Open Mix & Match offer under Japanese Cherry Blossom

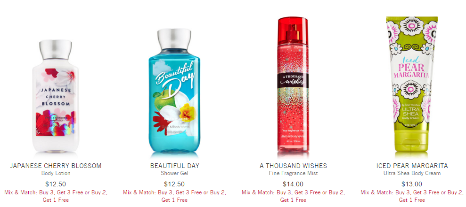click(56, 196)
